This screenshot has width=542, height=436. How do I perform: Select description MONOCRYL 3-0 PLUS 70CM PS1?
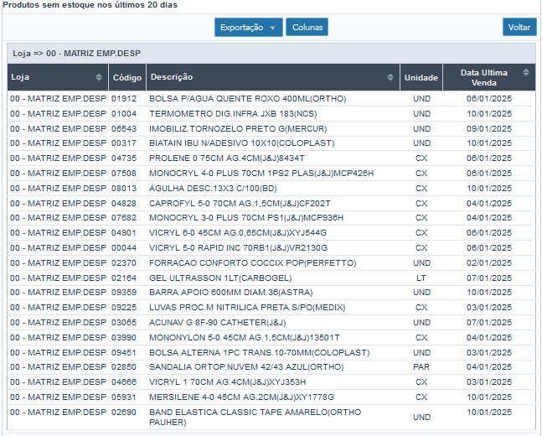[246, 218]
